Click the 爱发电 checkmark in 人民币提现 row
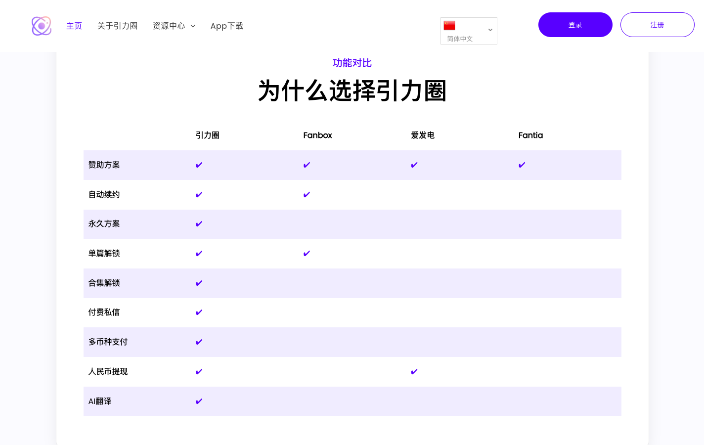The width and height of the screenshot is (704, 445). tap(414, 372)
